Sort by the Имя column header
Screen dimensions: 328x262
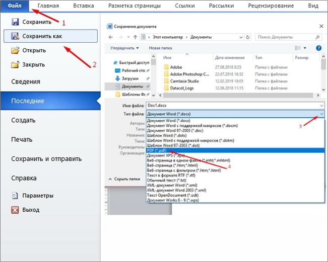click(x=167, y=58)
